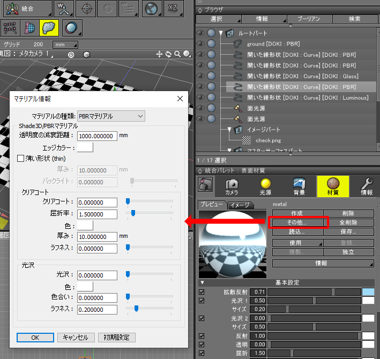Click the XZ plane toolbar button
Screen dimensions: 380x359
(x=174, y=9)
